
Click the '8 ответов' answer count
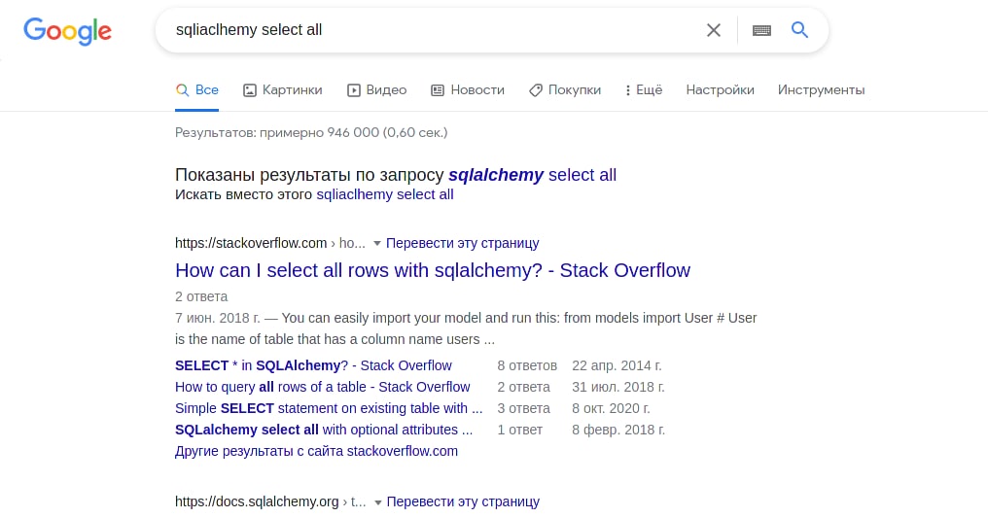tap(527, 365)
